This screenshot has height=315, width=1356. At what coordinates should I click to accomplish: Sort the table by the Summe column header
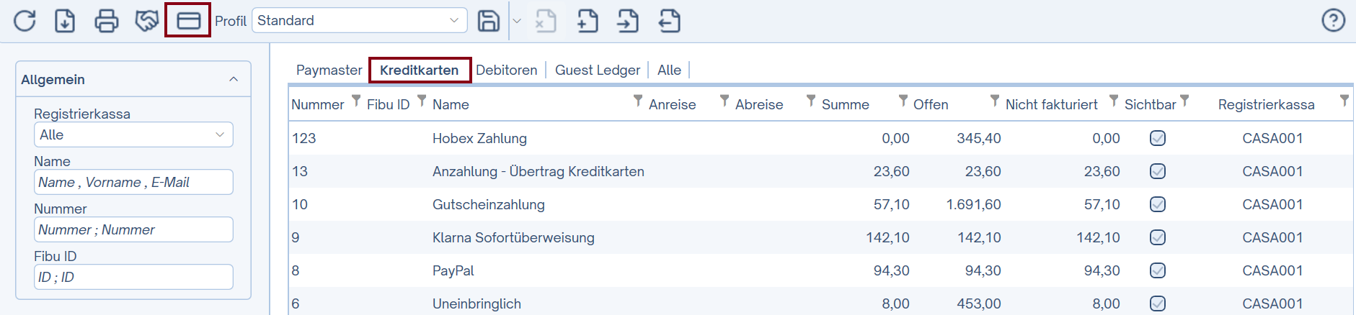845,104
